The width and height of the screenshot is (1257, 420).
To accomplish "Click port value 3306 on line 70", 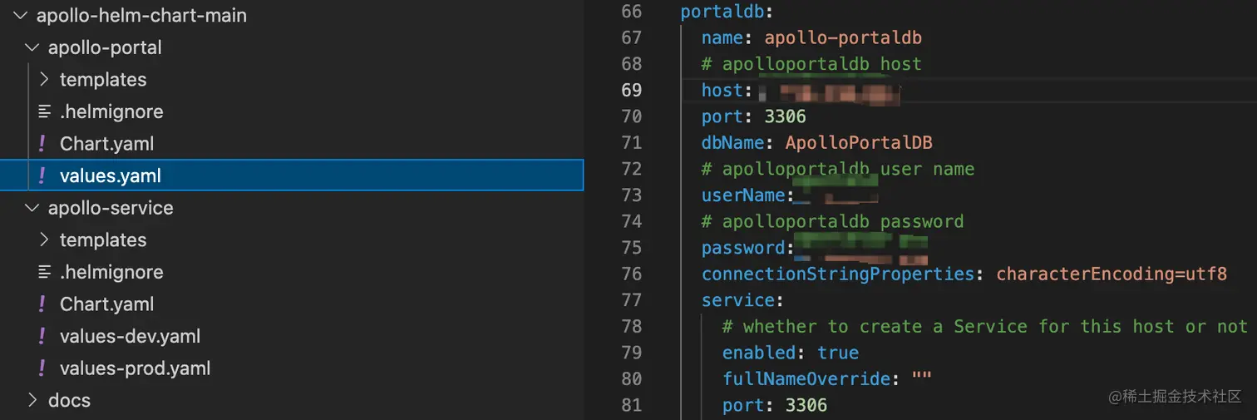I will (x=785, y=116).
